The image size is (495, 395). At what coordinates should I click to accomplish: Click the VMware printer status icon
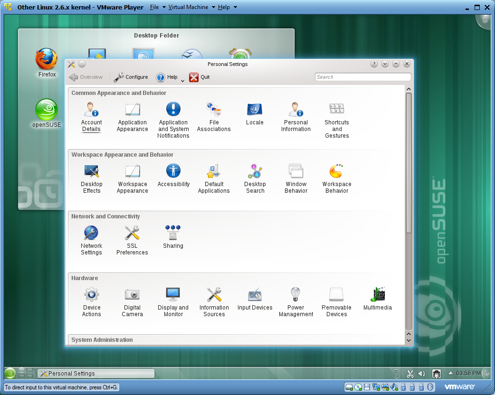385,387
